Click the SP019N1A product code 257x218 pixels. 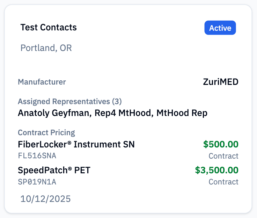pos(37,182)
